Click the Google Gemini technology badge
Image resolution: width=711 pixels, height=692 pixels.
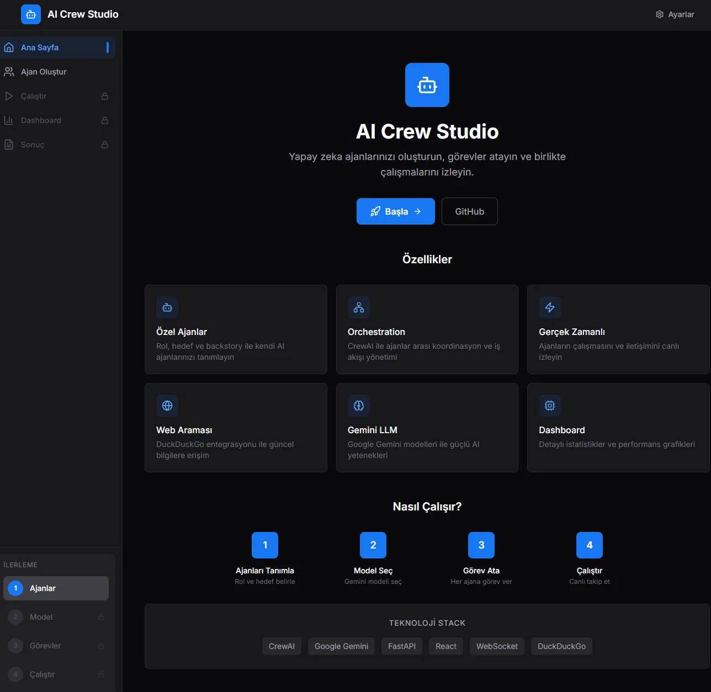point(341,646)
